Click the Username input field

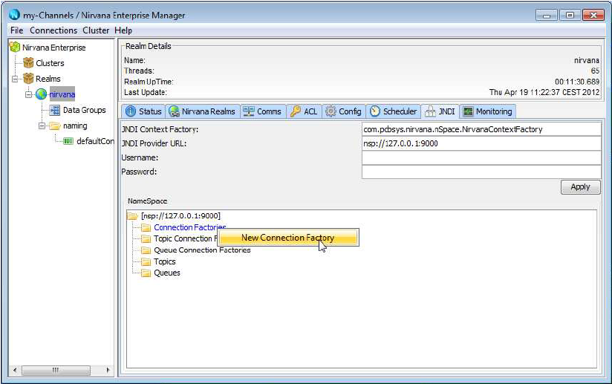[481, 157]
